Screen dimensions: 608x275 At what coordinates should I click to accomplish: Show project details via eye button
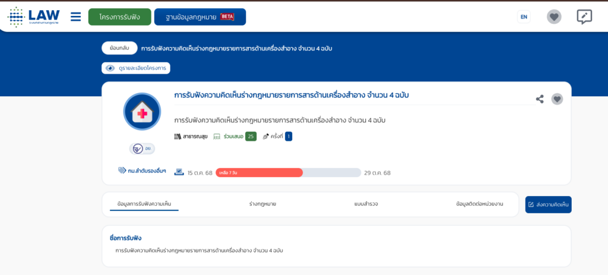click(136, 68)
